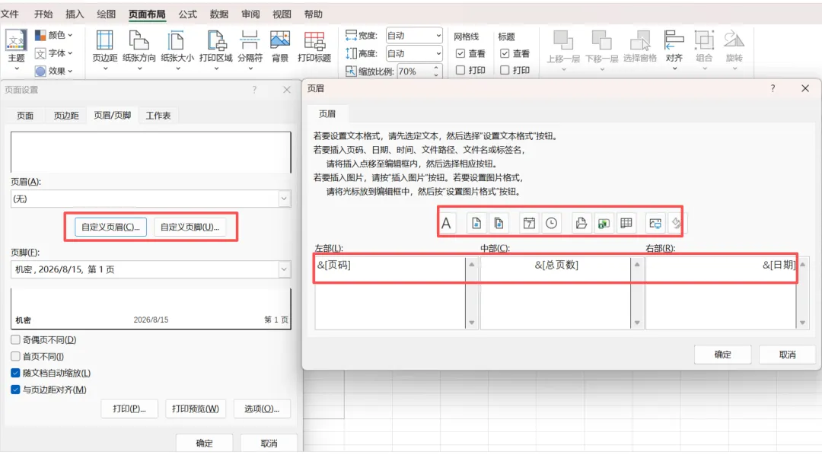Click the Format Text (A) icon
Screen dimensions: 822x458
coord(446,223)
